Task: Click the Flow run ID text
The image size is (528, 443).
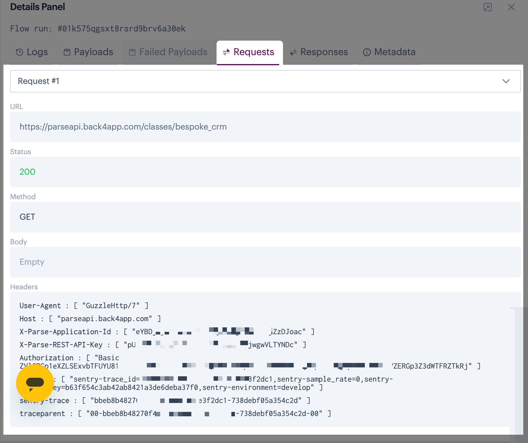Action: [121, 29]
